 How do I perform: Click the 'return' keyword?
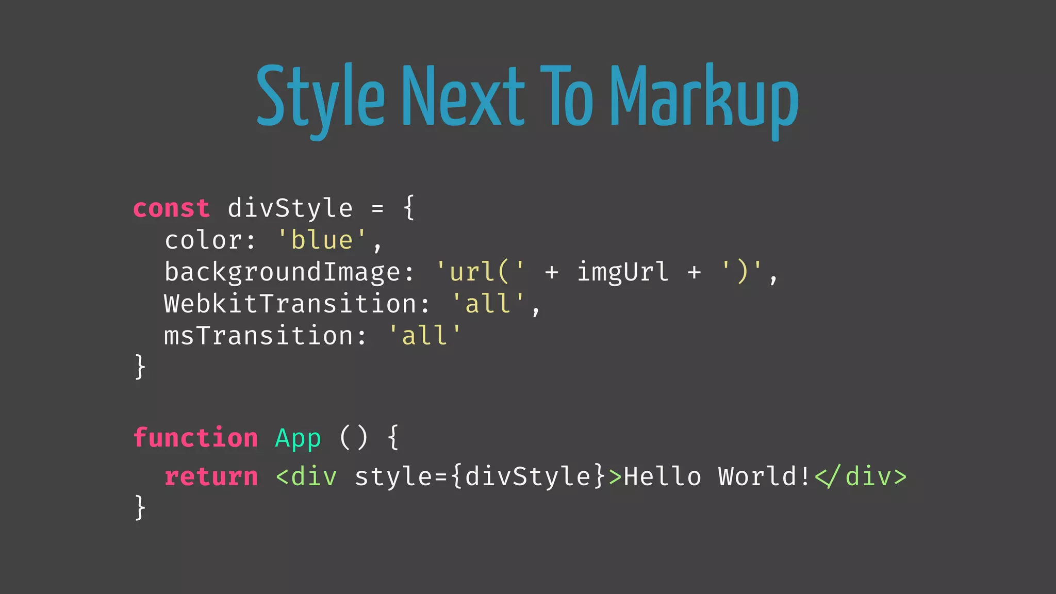(211, 476)
